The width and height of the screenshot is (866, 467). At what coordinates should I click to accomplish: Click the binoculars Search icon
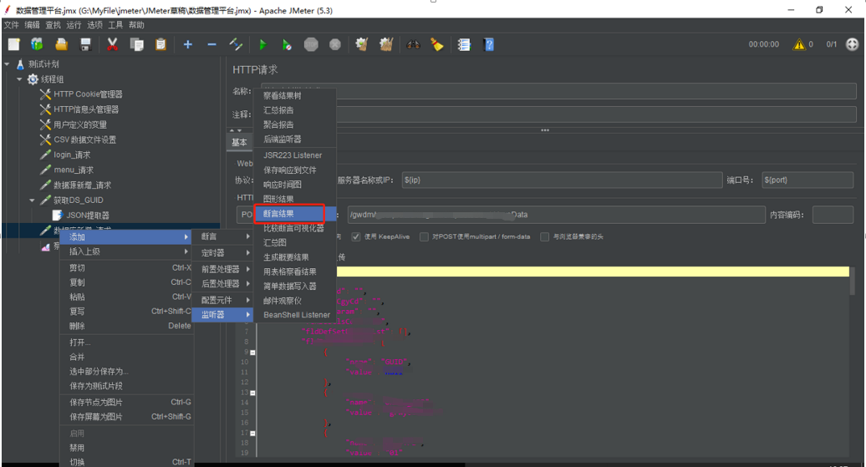[x=413, y=45]
